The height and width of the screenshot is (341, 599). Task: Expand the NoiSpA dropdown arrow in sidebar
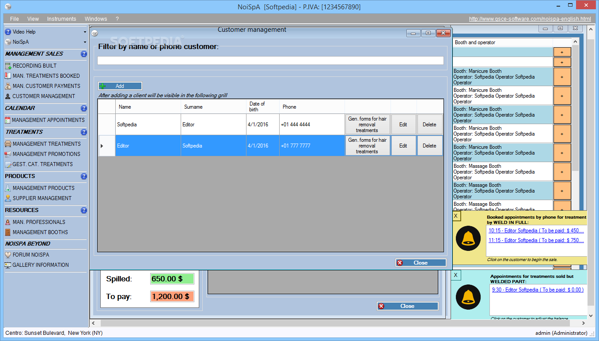pos(85,42)
